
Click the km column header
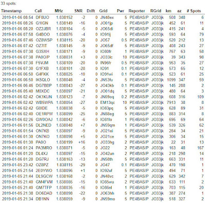tap(169, 11)
